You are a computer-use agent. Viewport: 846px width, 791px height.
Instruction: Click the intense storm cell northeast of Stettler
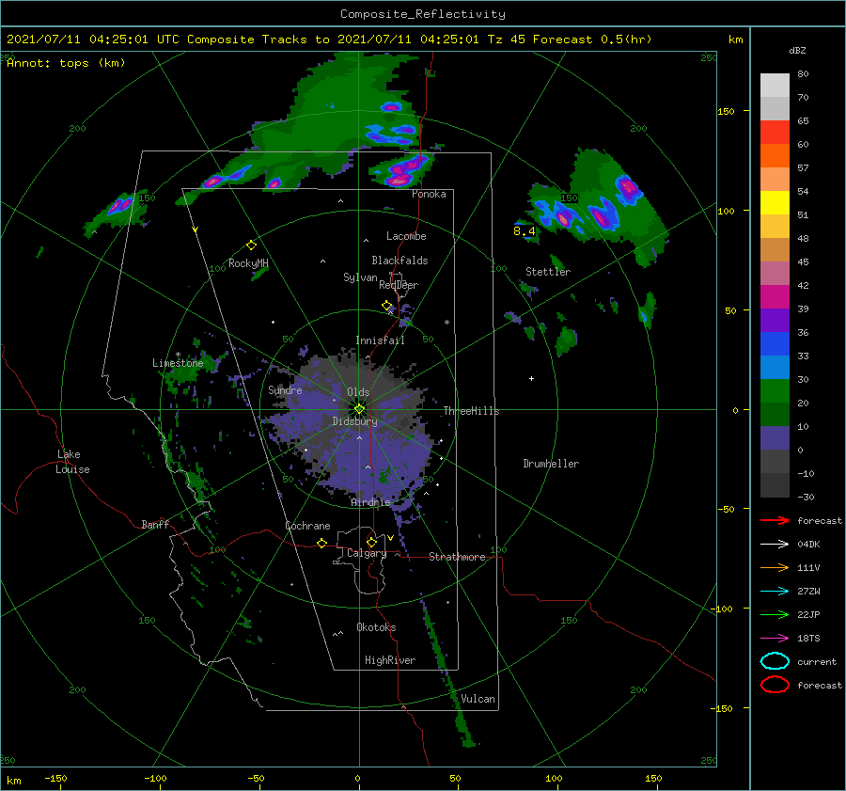[629, 189]
